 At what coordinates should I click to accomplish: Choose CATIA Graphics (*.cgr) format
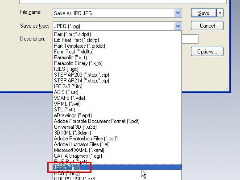pos(117,156)
